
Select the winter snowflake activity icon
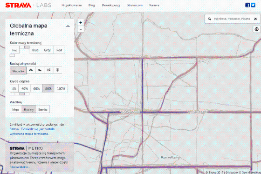pyautogui.click(x=58, y=70)
